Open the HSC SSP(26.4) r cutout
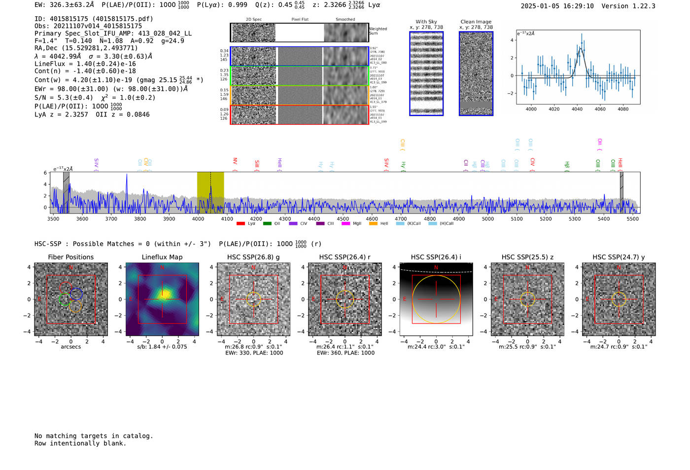The height and width of the screenshot is (470, 690). coord(345,299)
